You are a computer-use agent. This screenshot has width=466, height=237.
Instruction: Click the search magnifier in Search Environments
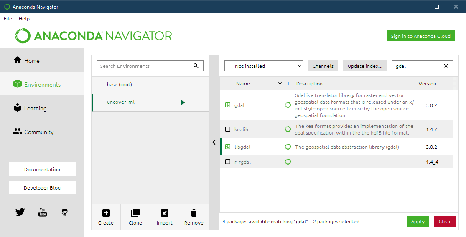(196, 66)
